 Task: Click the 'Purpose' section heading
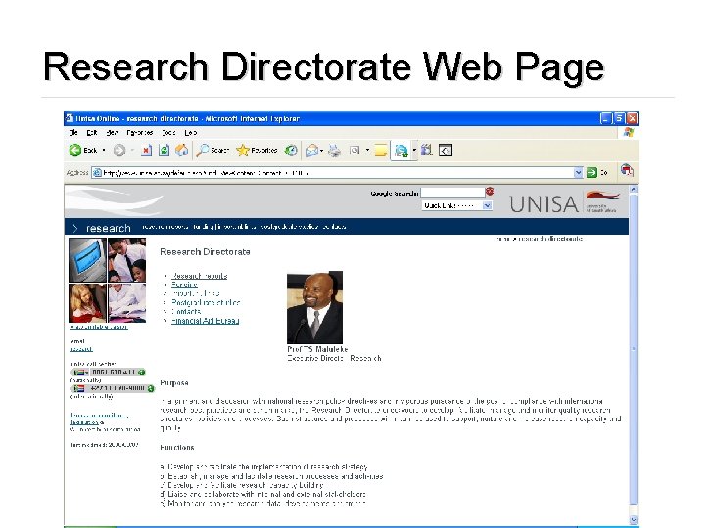click(174, 383)
